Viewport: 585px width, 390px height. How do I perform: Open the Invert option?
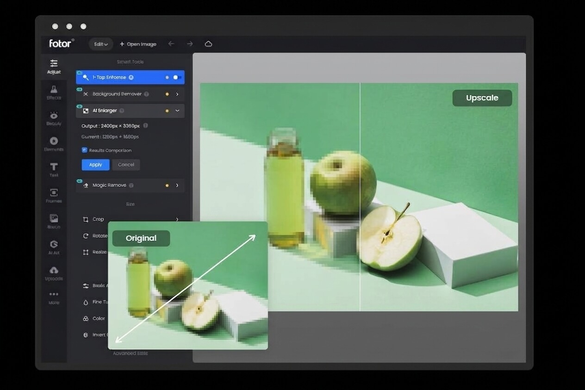[x=95, y=335]
